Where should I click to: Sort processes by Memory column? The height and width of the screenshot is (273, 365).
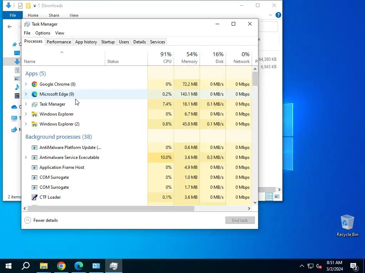(187, 58)
